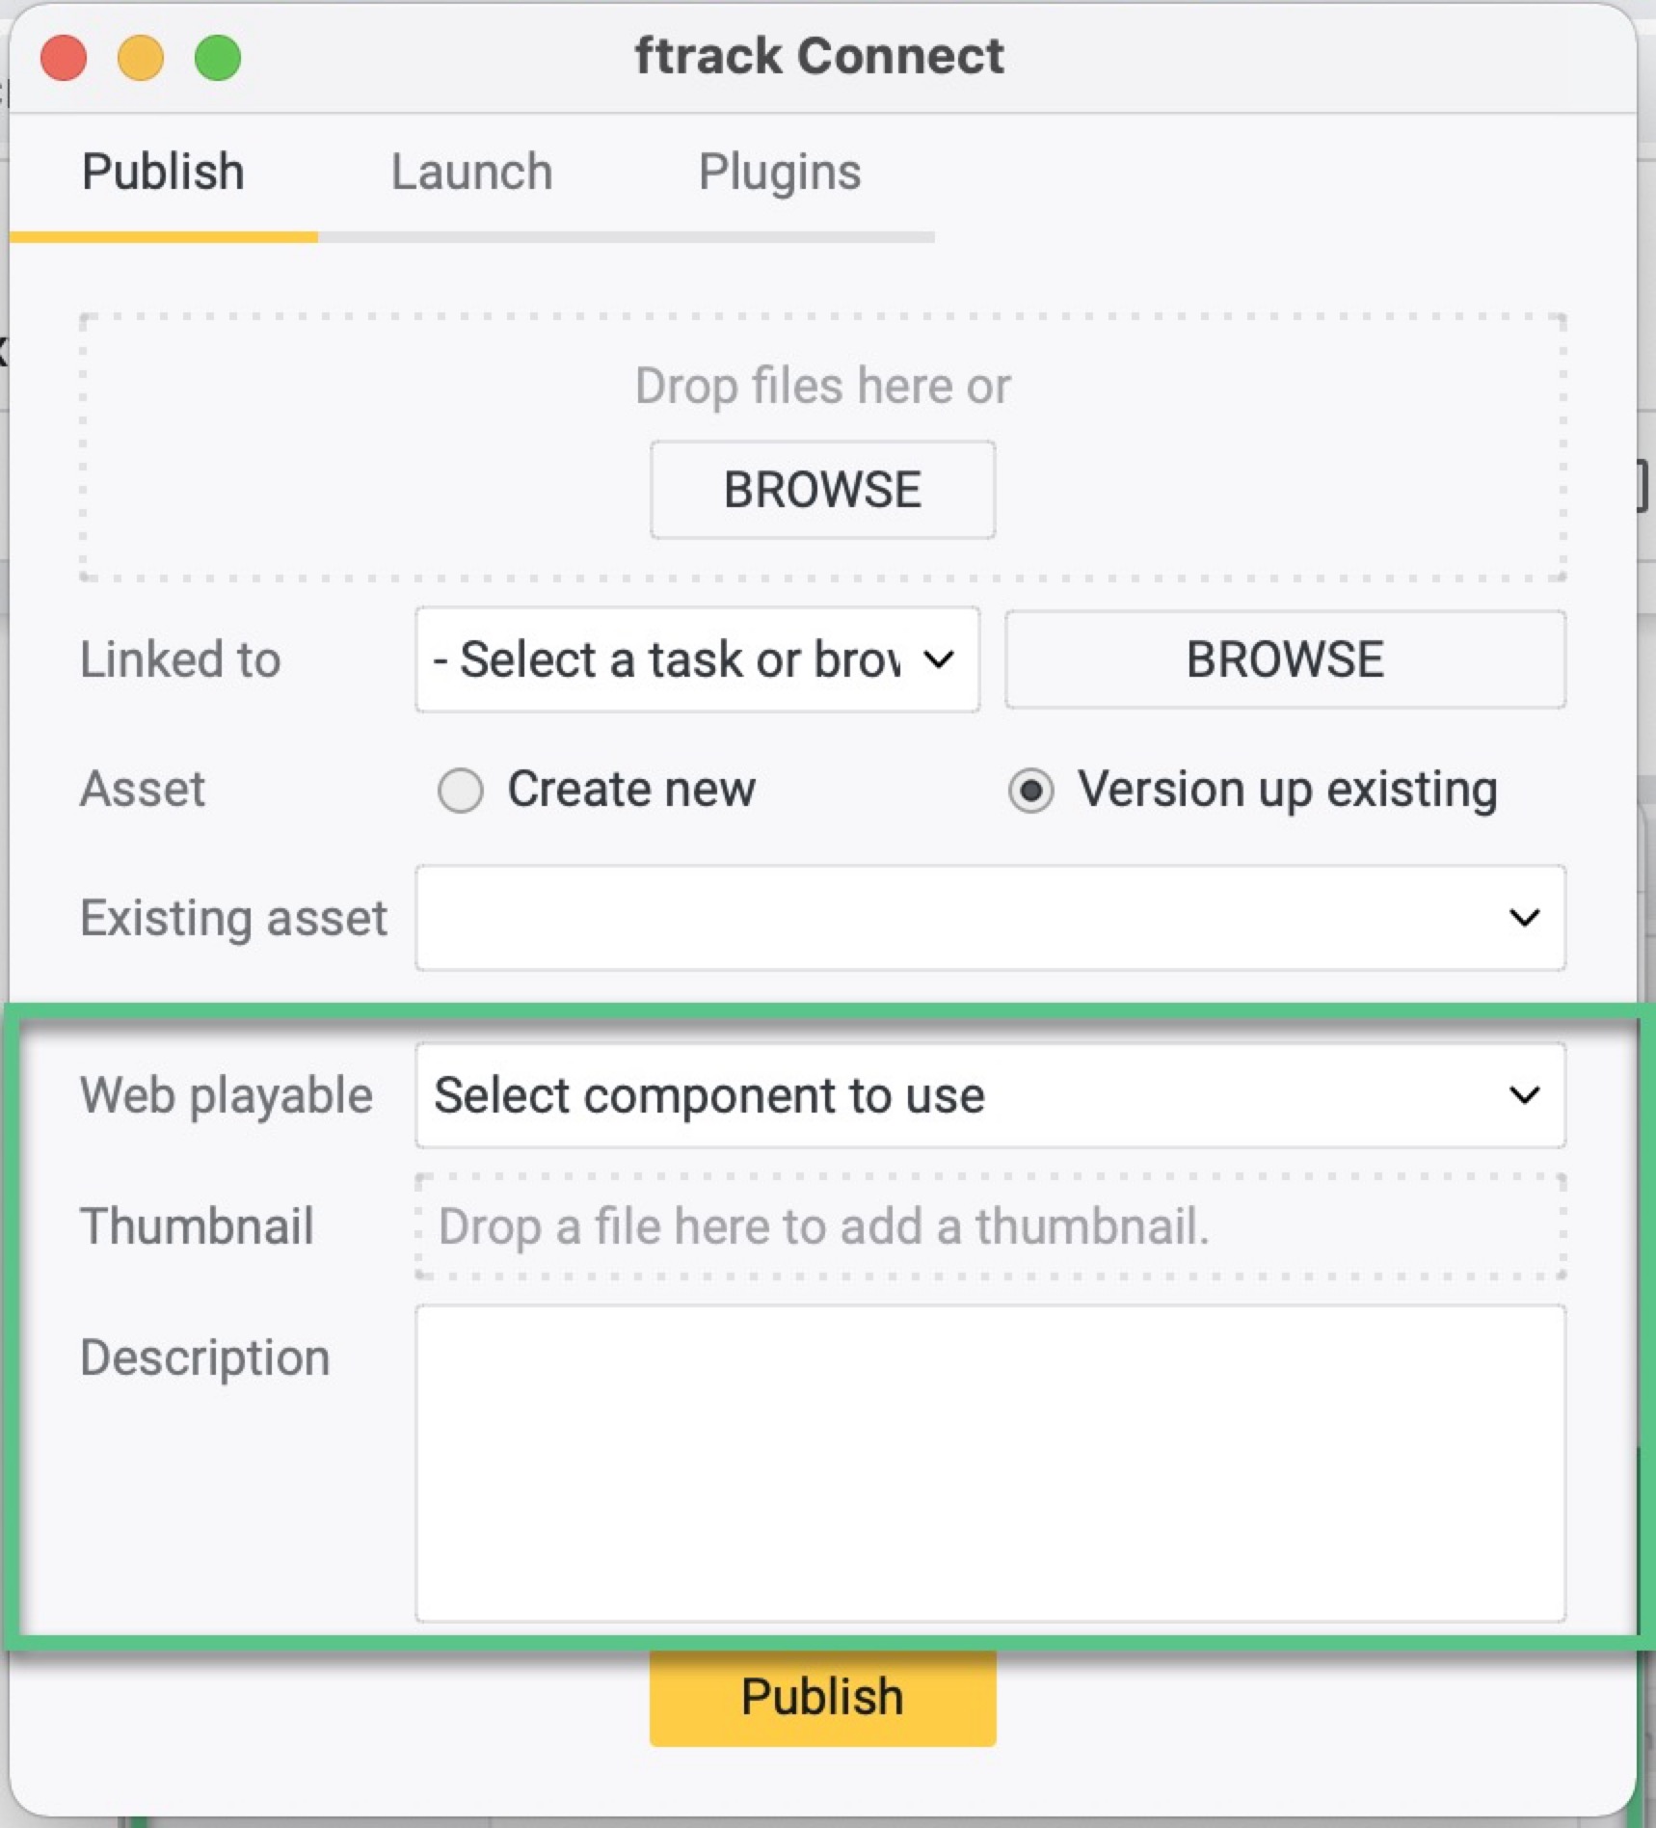Click the Linked to dropdown chevron
Screen dimensions: 1656x1828
point(937,659)
